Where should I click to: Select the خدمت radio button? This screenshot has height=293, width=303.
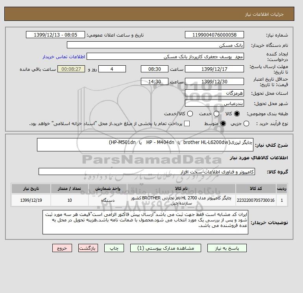point(216,114)
